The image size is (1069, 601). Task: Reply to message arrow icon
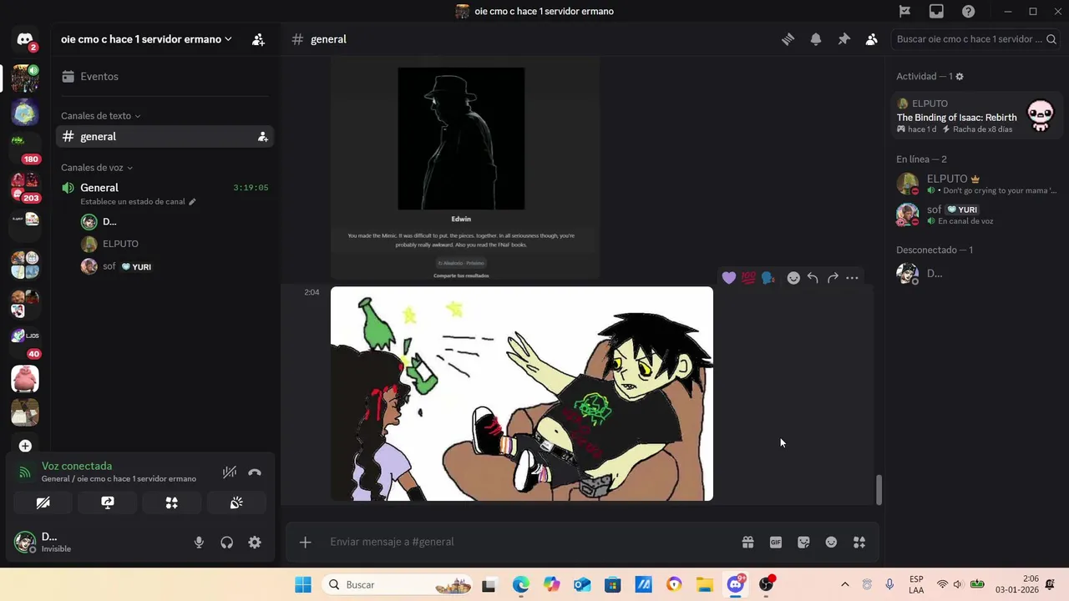813,278
